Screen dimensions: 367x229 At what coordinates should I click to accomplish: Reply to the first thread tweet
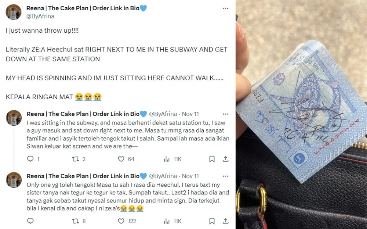coord(30,159)
